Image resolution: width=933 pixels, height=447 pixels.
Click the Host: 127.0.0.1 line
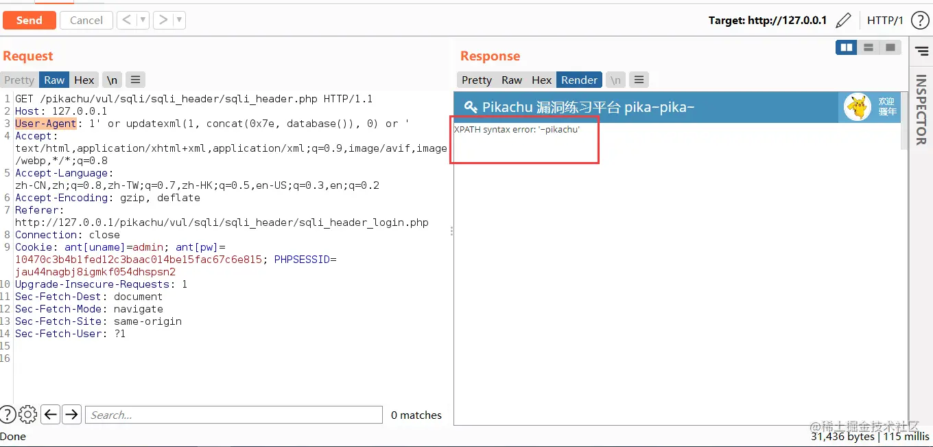[61, 111]
